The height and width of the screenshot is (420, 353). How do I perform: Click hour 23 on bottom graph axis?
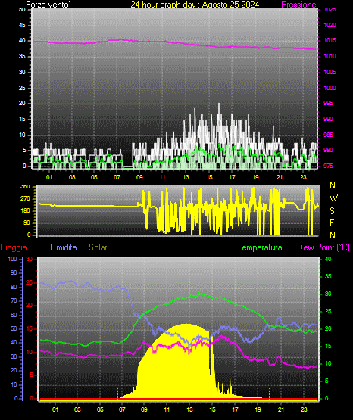coord(304,409)
